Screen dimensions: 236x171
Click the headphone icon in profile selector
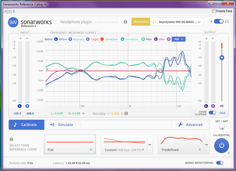click(x=155, y=22)
